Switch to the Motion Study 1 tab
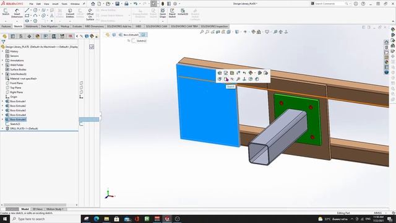Image resolution: width=396 pixels, height=223 pixels. [x=54, y=209]
